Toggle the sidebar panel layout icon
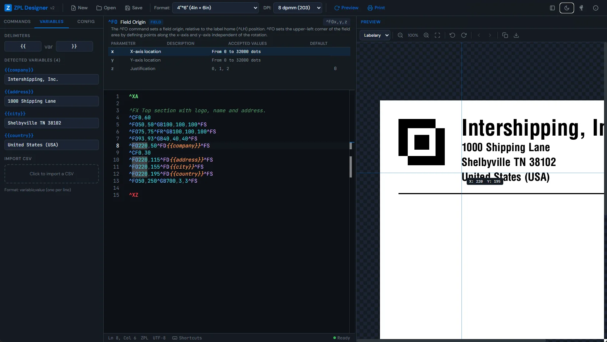The height and width of the screenshot is (342, 607). 552,8
